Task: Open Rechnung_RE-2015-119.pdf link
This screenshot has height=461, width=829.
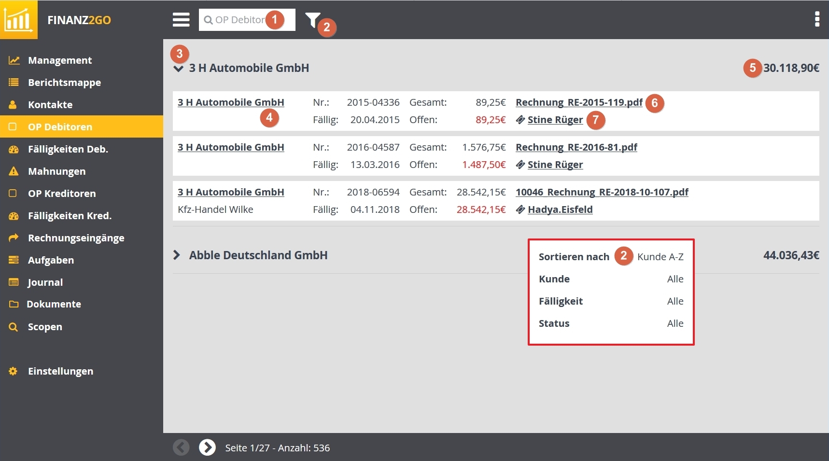Action: 579,102
